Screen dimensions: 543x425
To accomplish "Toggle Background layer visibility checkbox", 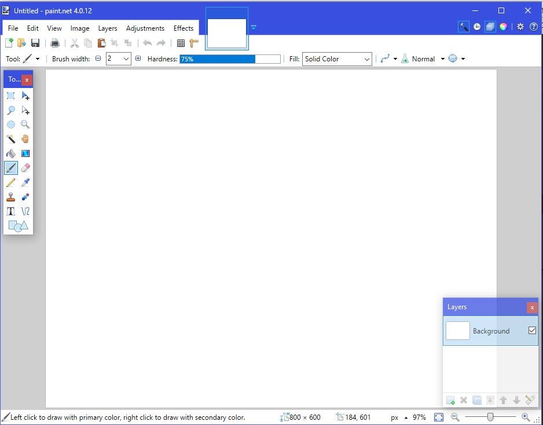I will 532,331.
